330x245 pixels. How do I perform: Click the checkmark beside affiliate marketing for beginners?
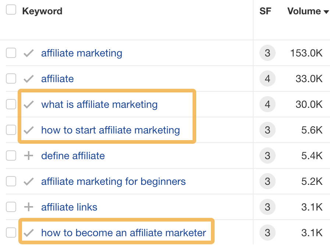click(x=28, y=181)
